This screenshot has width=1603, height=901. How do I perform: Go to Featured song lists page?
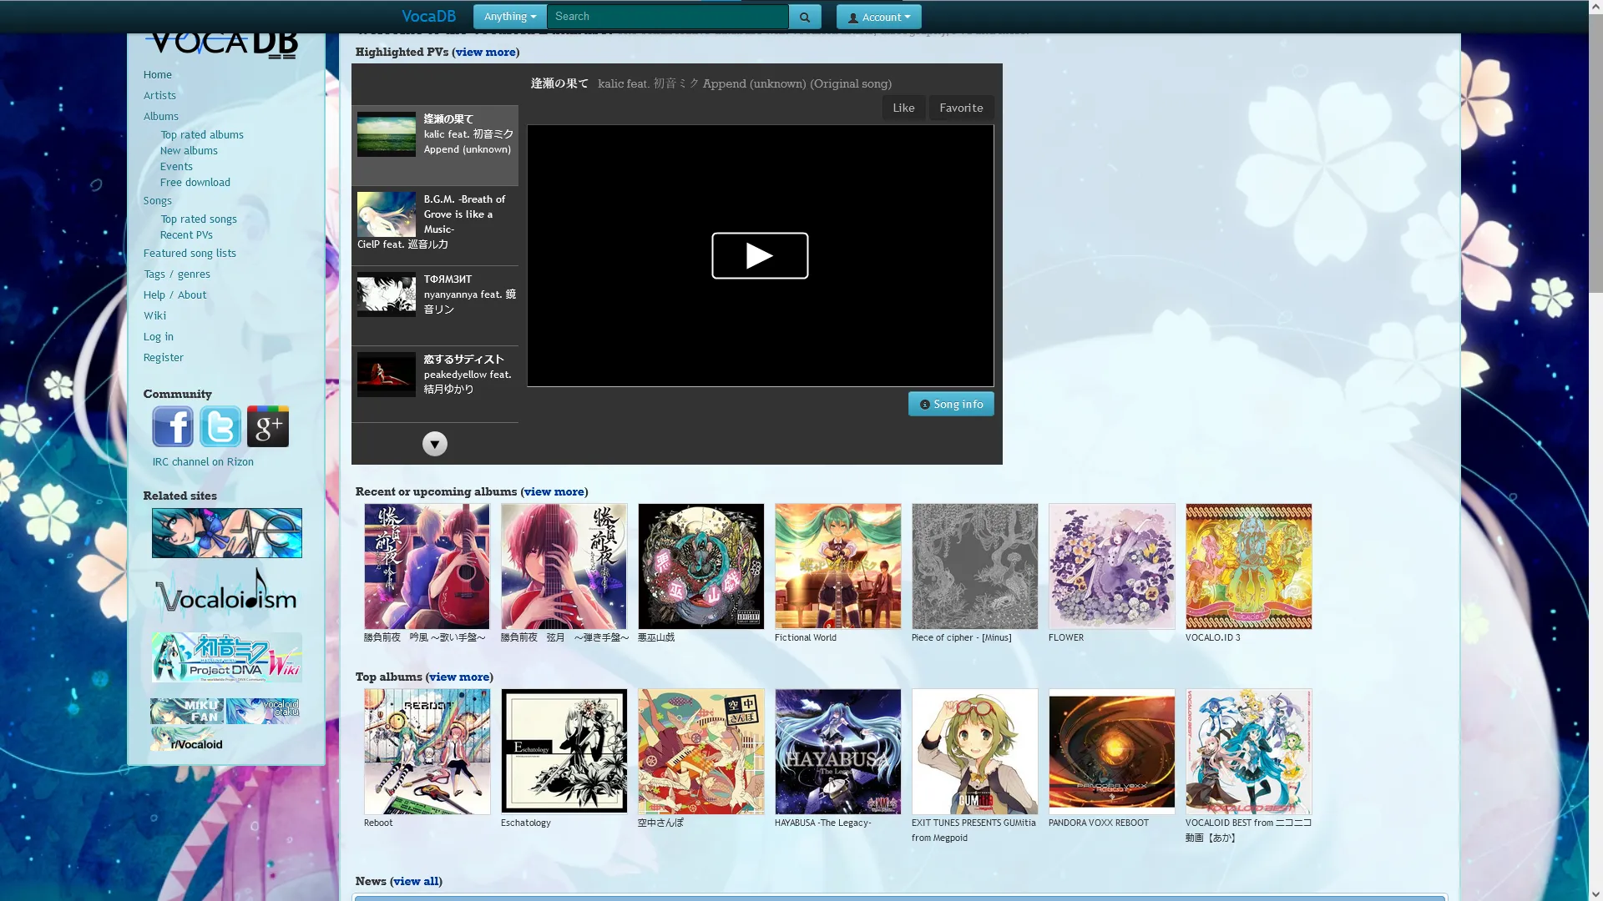click(190, 253)
